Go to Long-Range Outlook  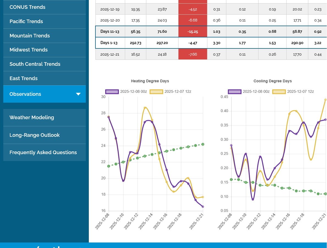[34, 135]
